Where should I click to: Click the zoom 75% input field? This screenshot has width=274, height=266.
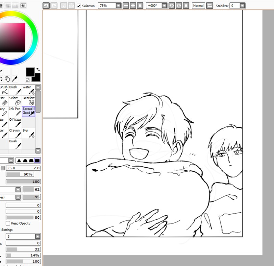click(x=107, y=6)
